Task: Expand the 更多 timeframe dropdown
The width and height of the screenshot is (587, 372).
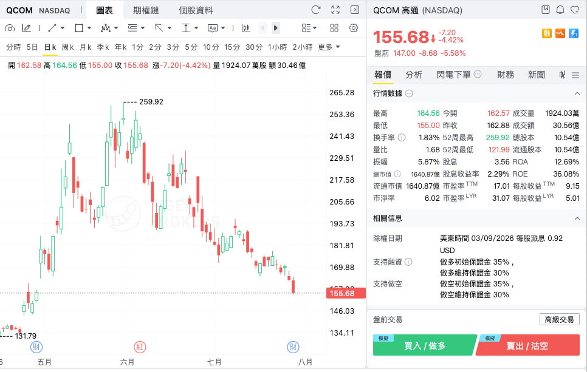Action: click(x=329, y=47)
